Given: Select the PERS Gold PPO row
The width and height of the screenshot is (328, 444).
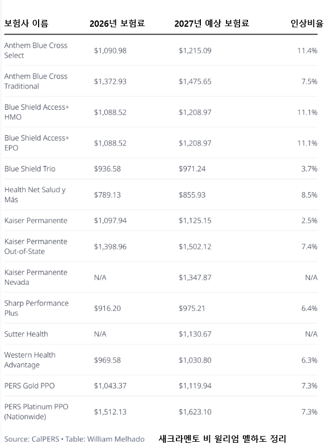Looking at the screenshot, I should coord(161,385).
